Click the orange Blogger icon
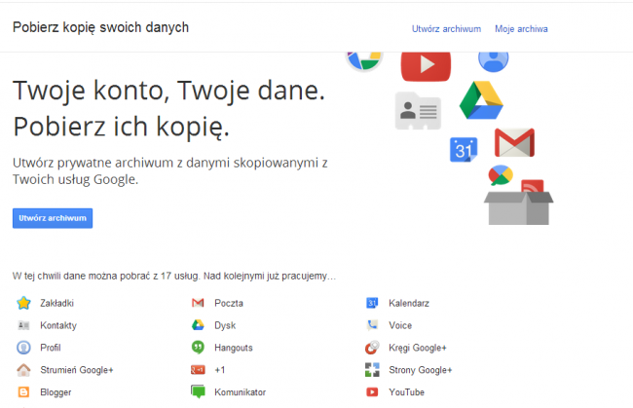 (x=23, y=391)
